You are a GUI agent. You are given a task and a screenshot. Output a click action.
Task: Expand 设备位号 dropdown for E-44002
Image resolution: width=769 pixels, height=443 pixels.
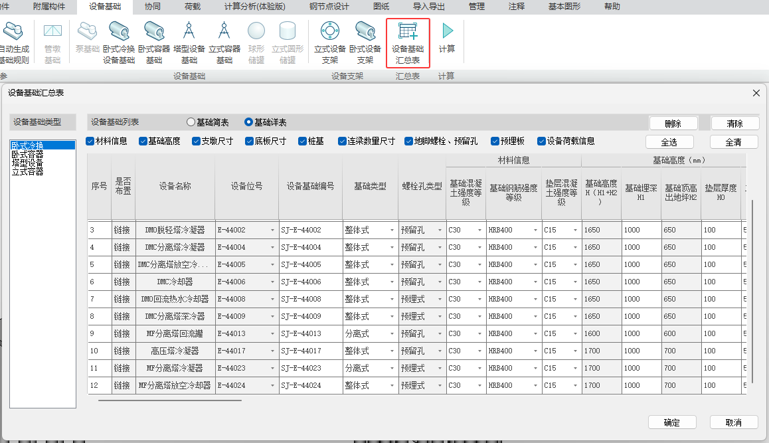[272, 230]
